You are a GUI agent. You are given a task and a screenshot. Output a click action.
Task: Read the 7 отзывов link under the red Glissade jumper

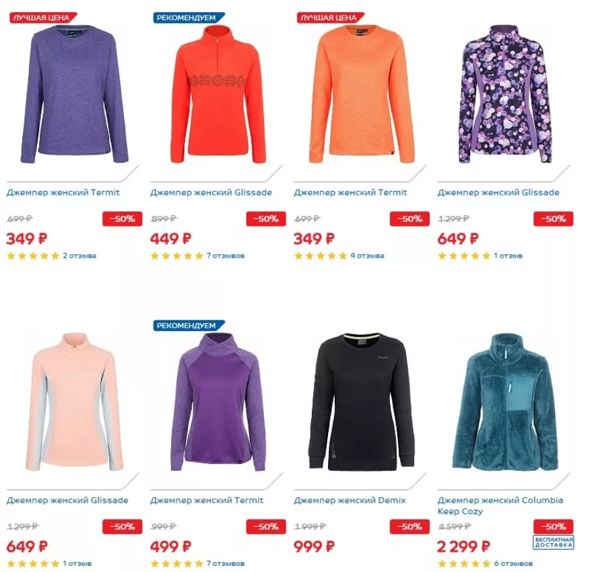click(x=226, y=256)
